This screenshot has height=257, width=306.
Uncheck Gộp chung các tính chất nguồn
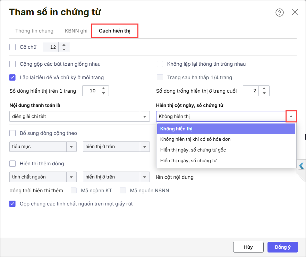click(x=13, y=204)
